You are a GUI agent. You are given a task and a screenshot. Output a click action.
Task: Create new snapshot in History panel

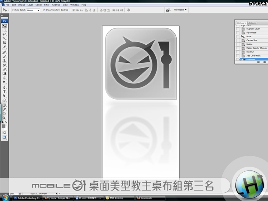click(264, 62)
